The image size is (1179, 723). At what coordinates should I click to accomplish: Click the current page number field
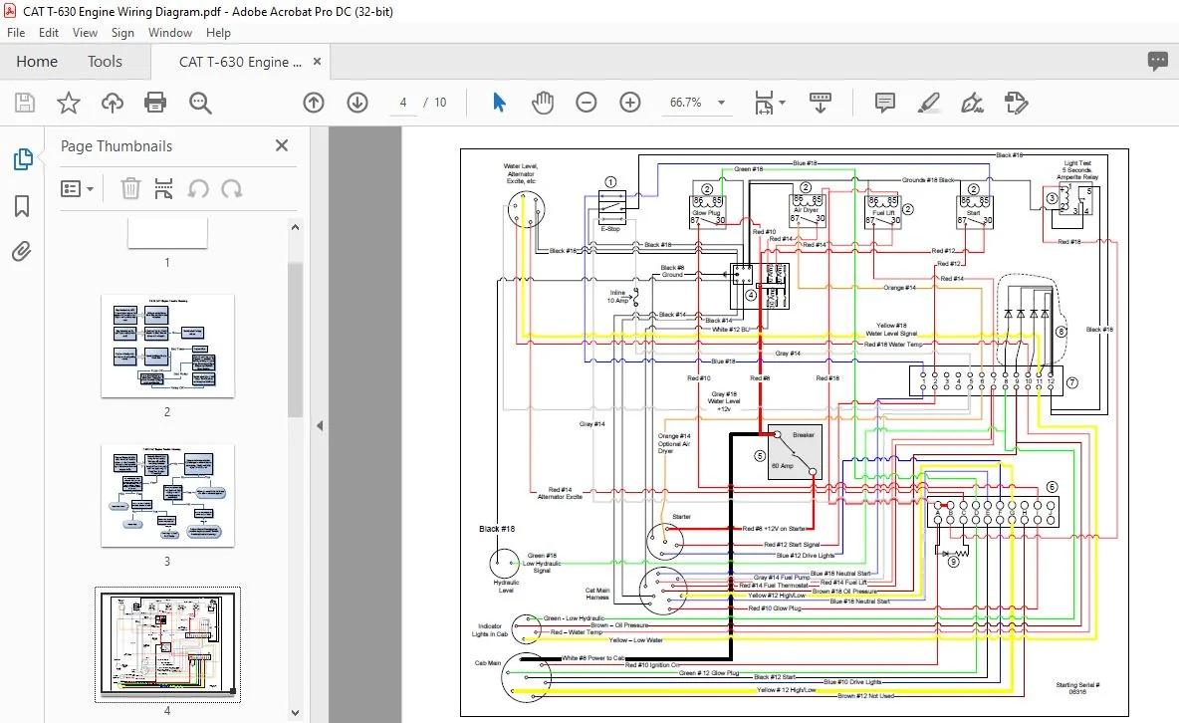403,103
